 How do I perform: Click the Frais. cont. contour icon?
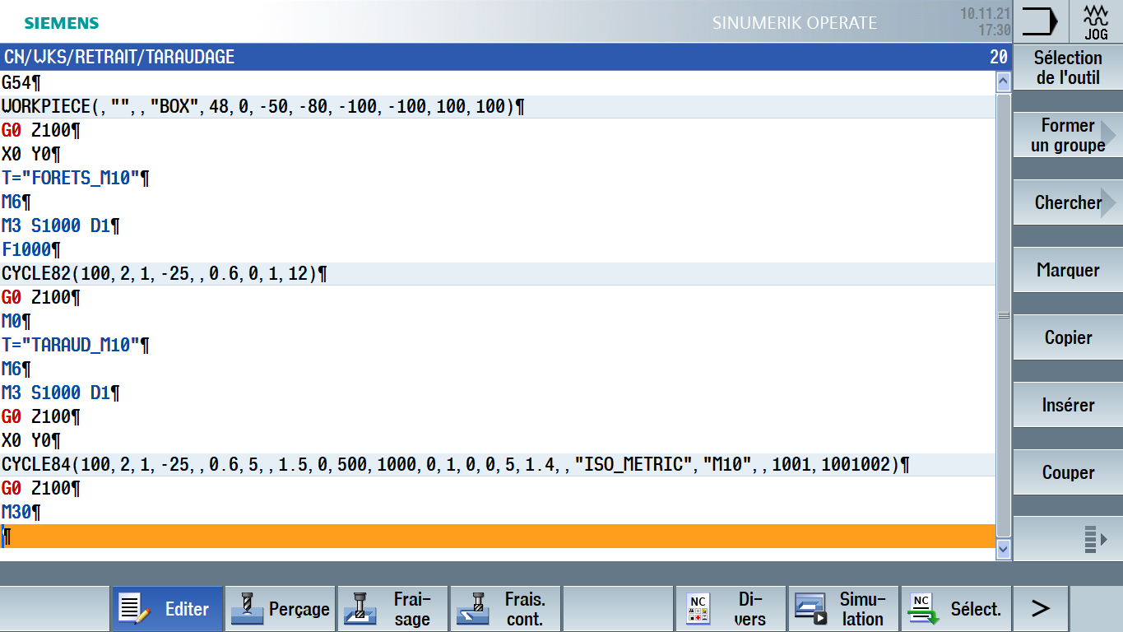click(x=471, y=609)
